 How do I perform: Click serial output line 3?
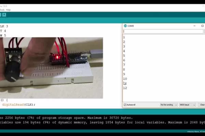(x=124, y=47)
